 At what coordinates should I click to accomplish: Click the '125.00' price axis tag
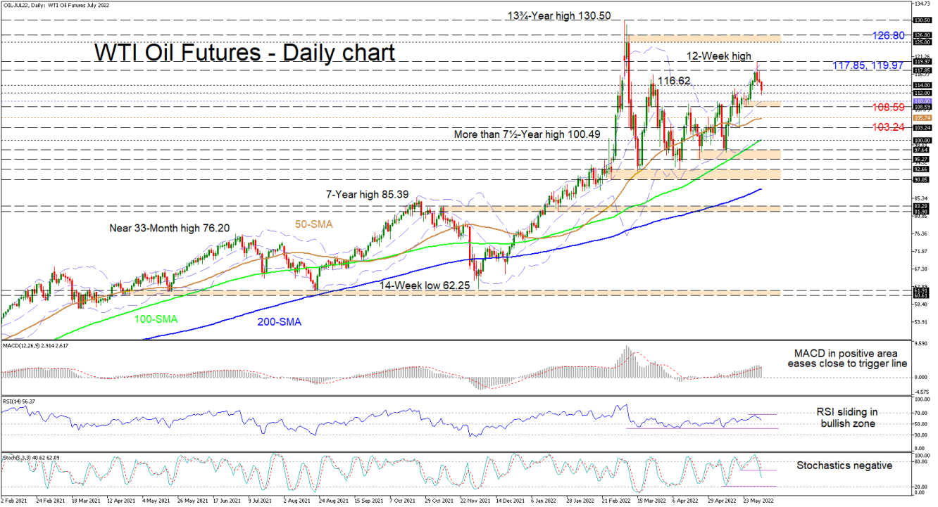[x=922, y=42]
